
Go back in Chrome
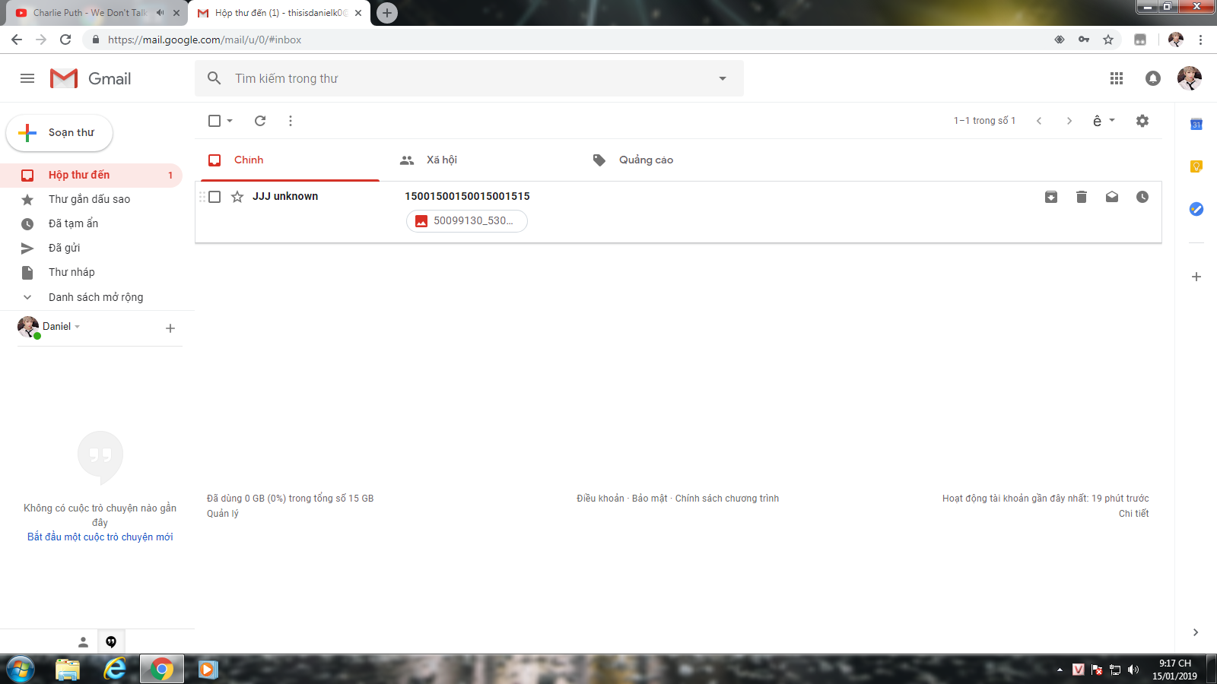[x=17, y=40]
